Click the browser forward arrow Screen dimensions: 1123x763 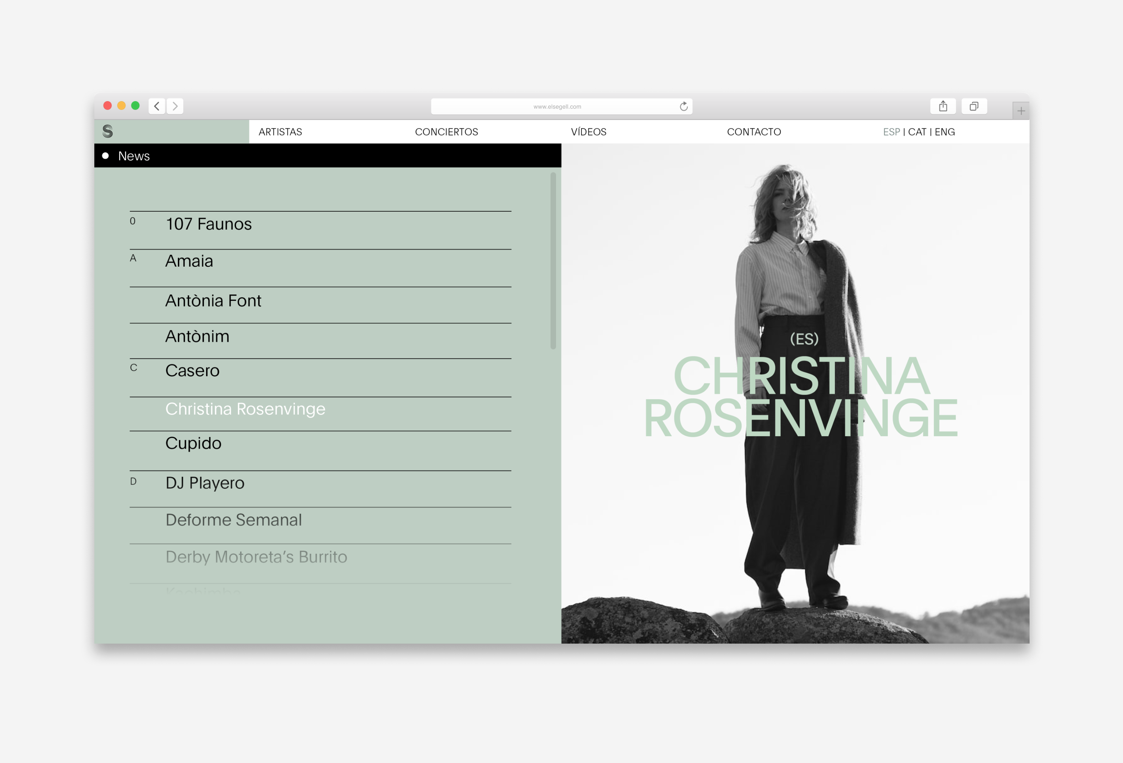pos(175,106)
